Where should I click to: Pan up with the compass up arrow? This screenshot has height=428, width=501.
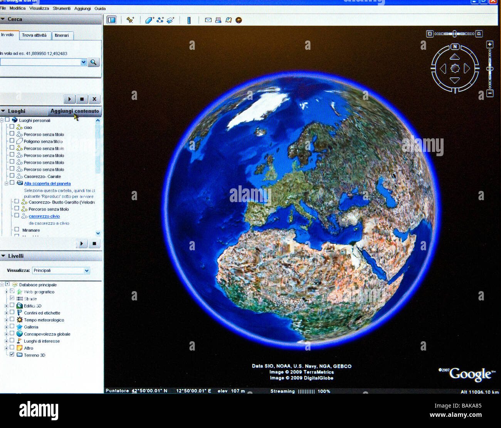(455, 57)
